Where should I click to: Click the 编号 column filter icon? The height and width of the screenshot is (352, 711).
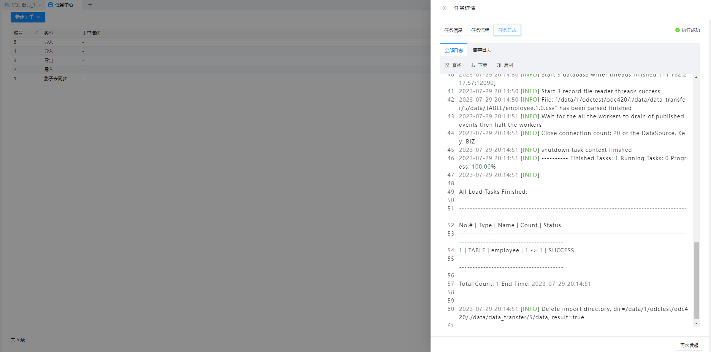point(36,33)
